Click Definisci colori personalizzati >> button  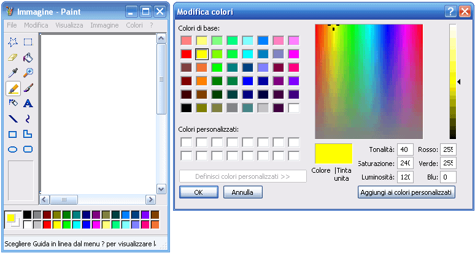coord(242,176)
